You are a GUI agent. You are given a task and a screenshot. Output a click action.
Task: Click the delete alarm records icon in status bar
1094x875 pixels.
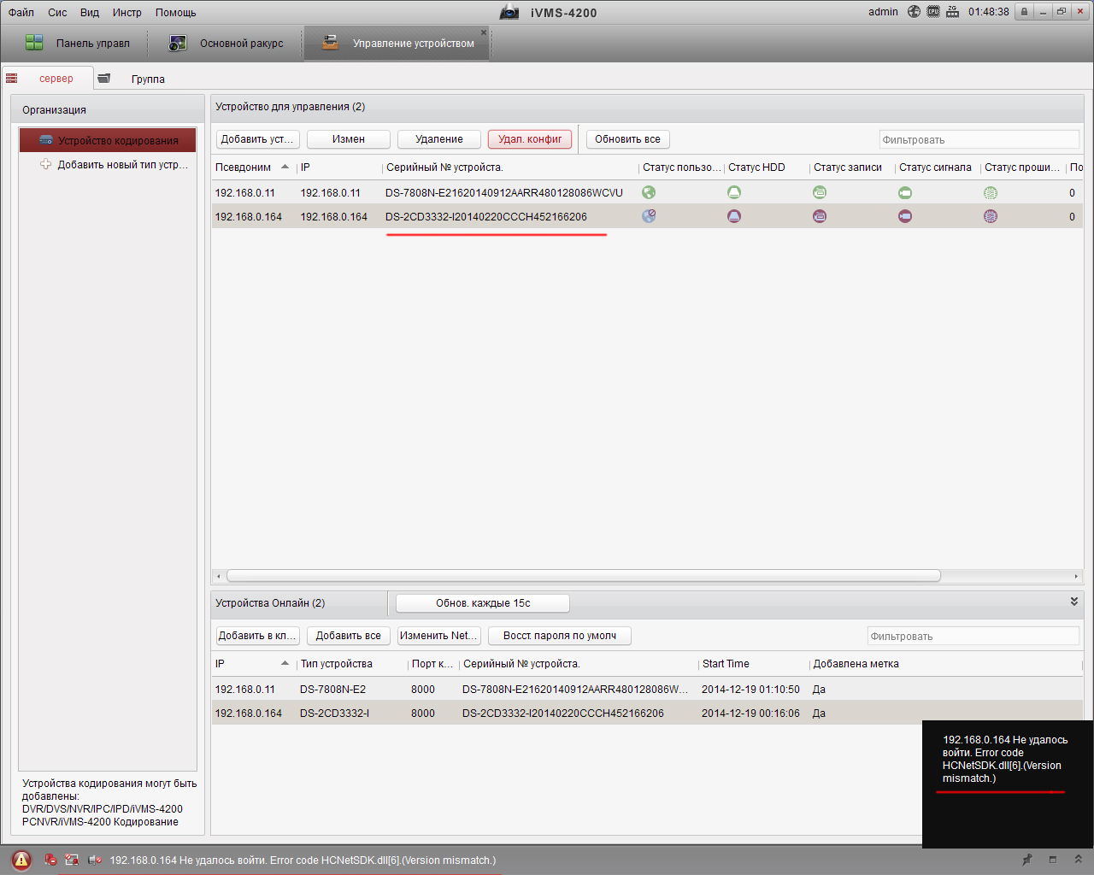point(51,860)
